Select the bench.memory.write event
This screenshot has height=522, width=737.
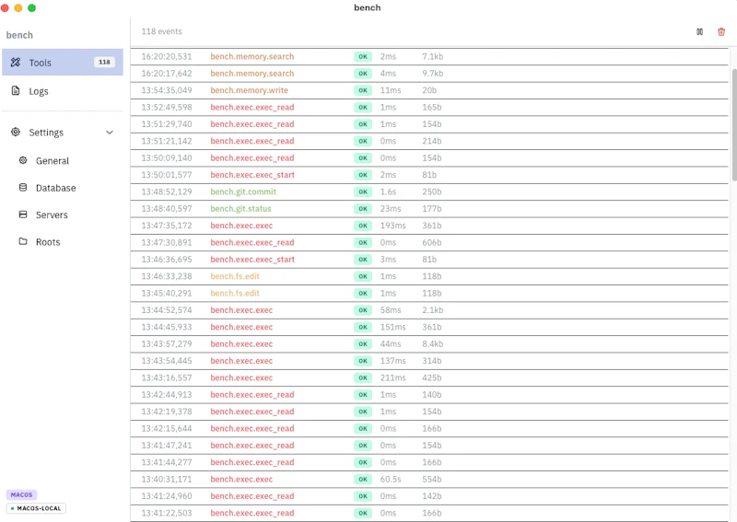pyautogui.click(x=429, y=90)
